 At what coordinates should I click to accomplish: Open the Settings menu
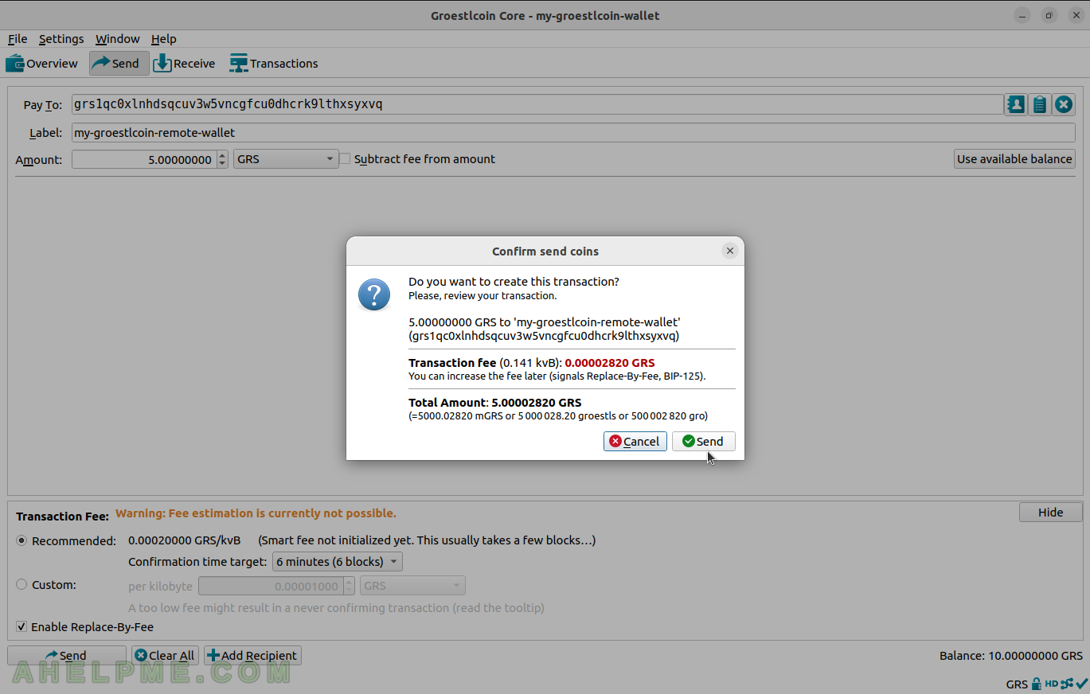click(61, 39)
